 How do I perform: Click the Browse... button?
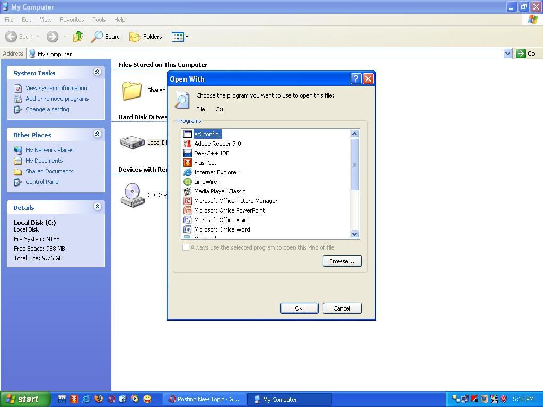[x=342, y=261]
